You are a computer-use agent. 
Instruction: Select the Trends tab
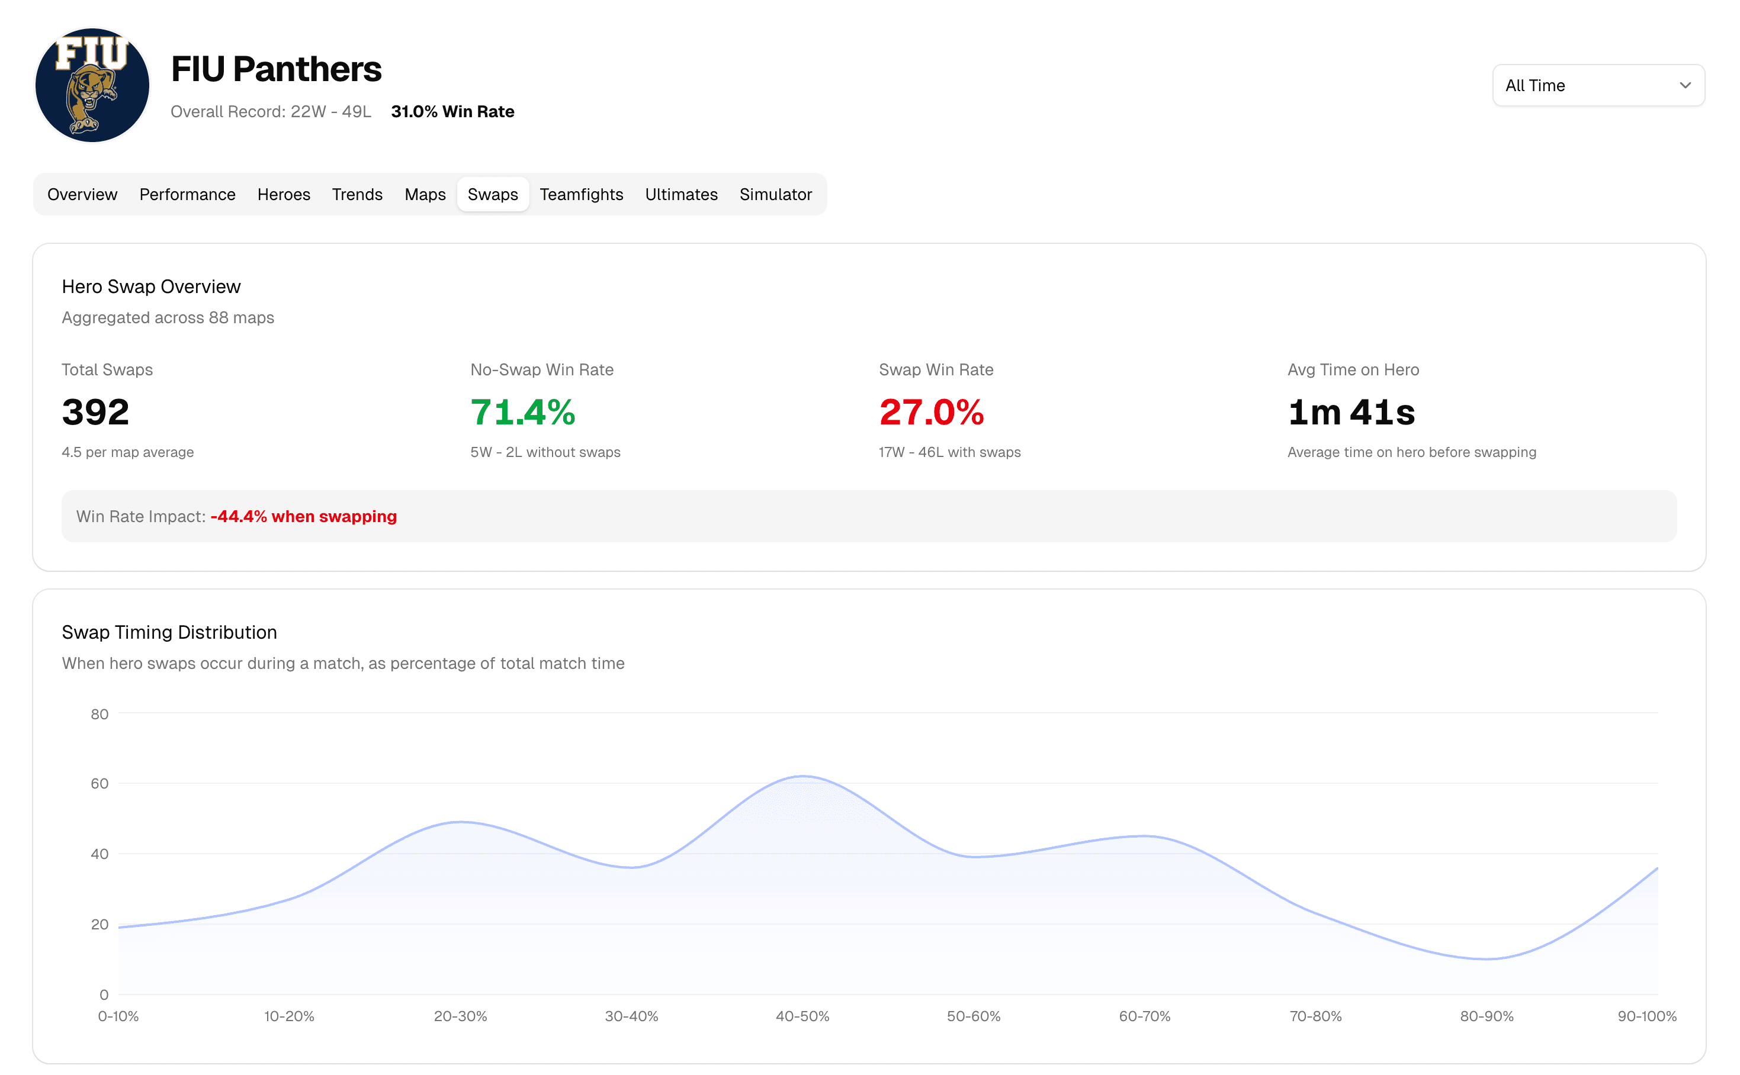[x=357, y=194]
